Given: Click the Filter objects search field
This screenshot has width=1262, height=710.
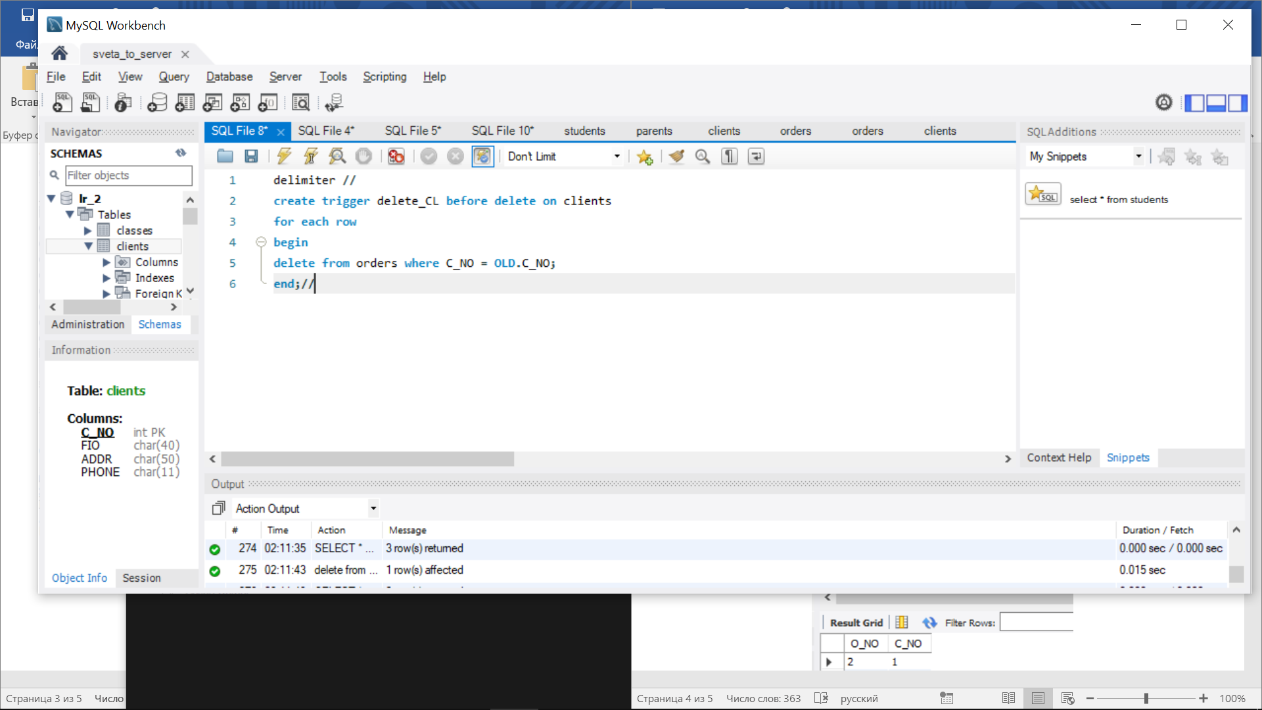Looking at the screenshot, I should 129,175.
